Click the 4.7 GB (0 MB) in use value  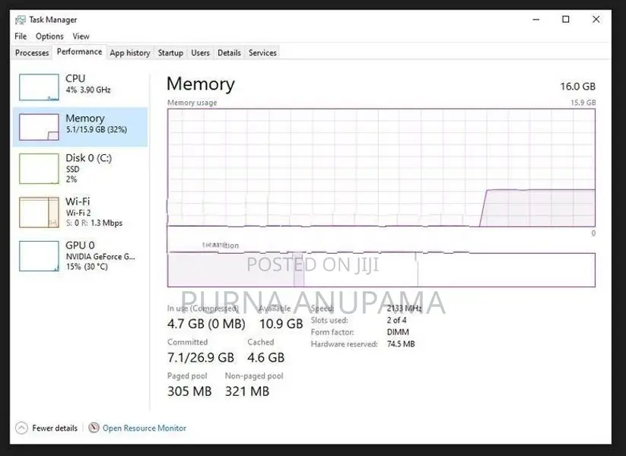point(206,324)
